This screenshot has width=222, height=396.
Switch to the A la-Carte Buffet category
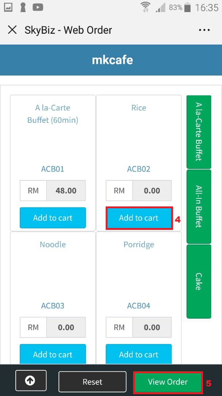click(199, 132)
